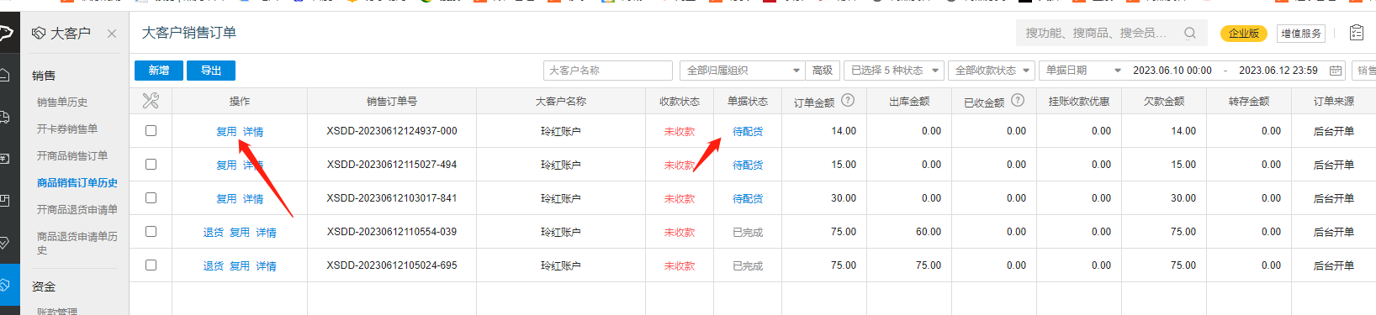
Task: Open the 已选择 5 种状态 dropdown
Action: point(894,71)
